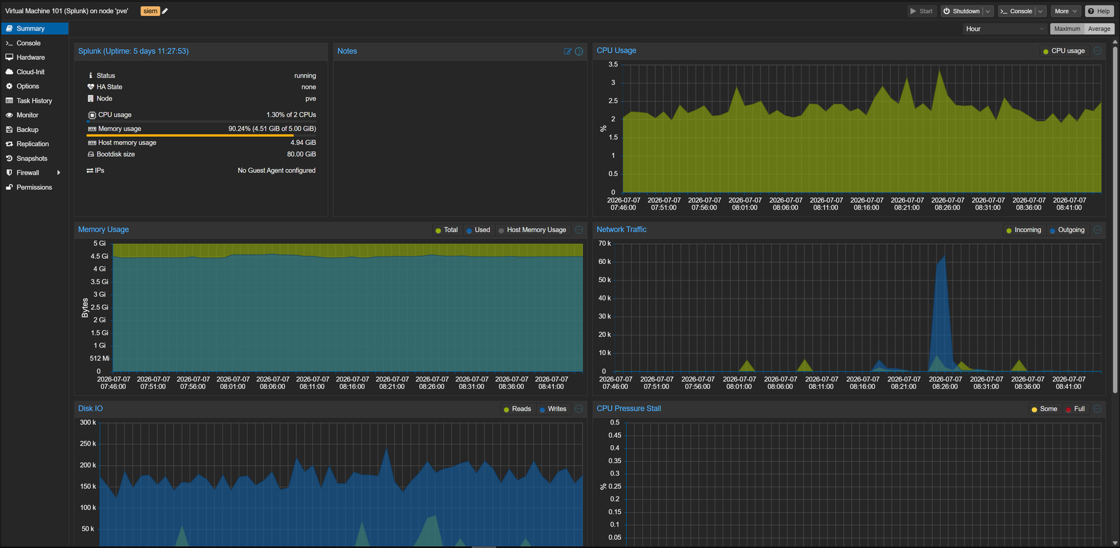Click the CPU usage chip icon
The image size is (1120, 548).
click(x=91, y=115)
